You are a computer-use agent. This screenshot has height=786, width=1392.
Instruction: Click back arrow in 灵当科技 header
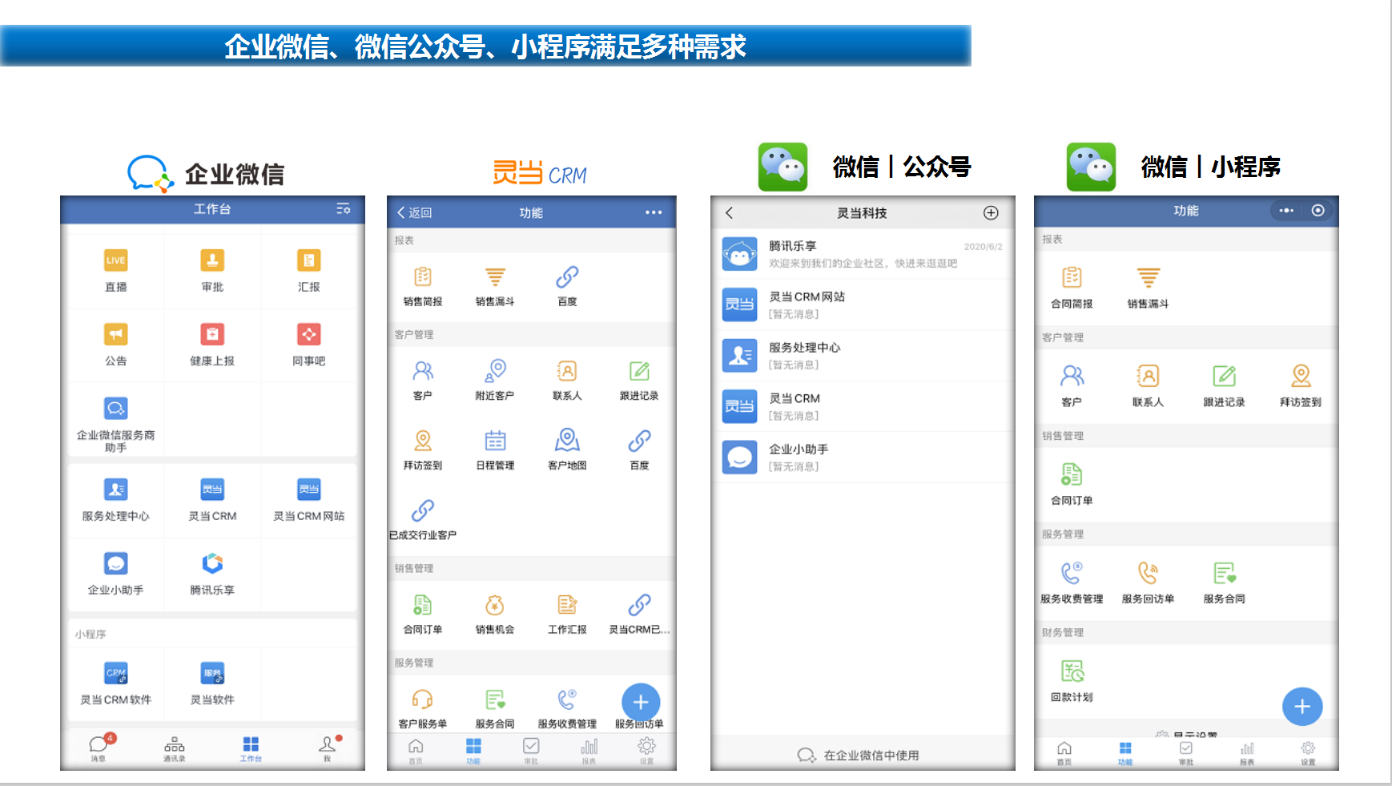pyautogui.click(x=729, y=212)
